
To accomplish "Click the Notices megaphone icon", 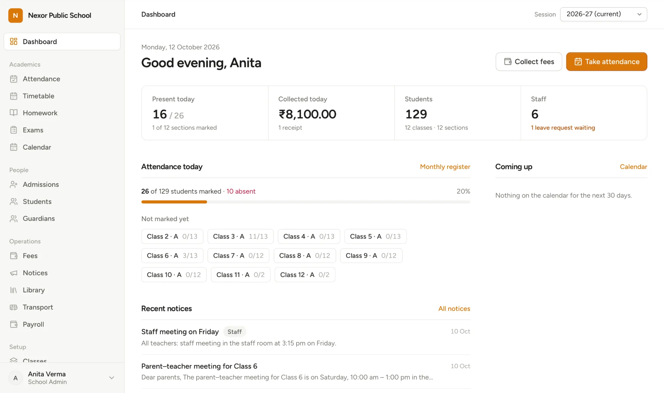I will coord(14,273).
